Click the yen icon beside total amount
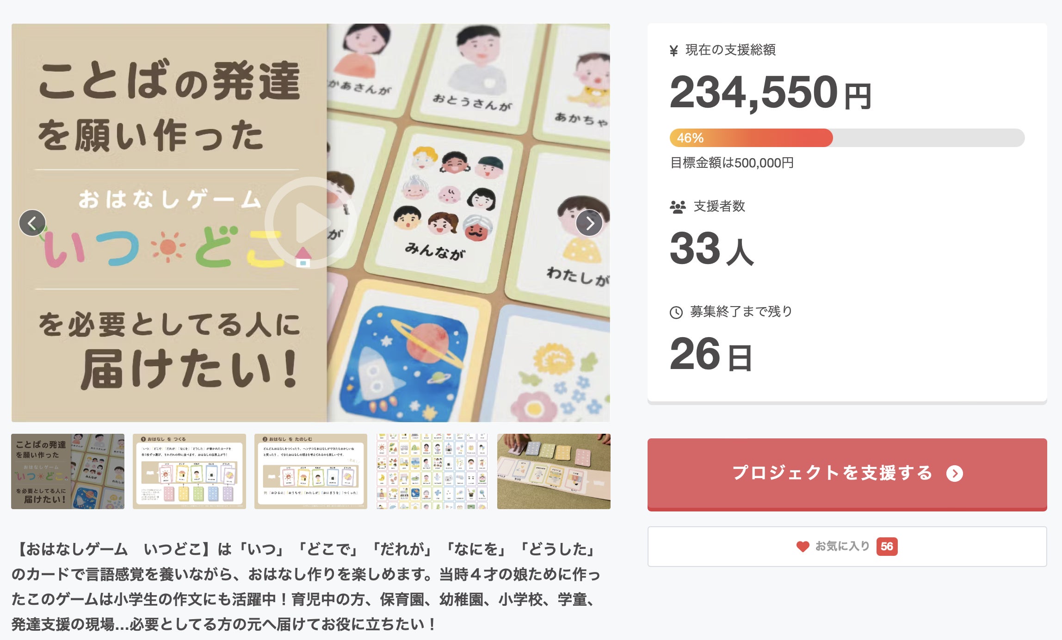Viewport: 1062px width, 640px height. pos(674,50)
